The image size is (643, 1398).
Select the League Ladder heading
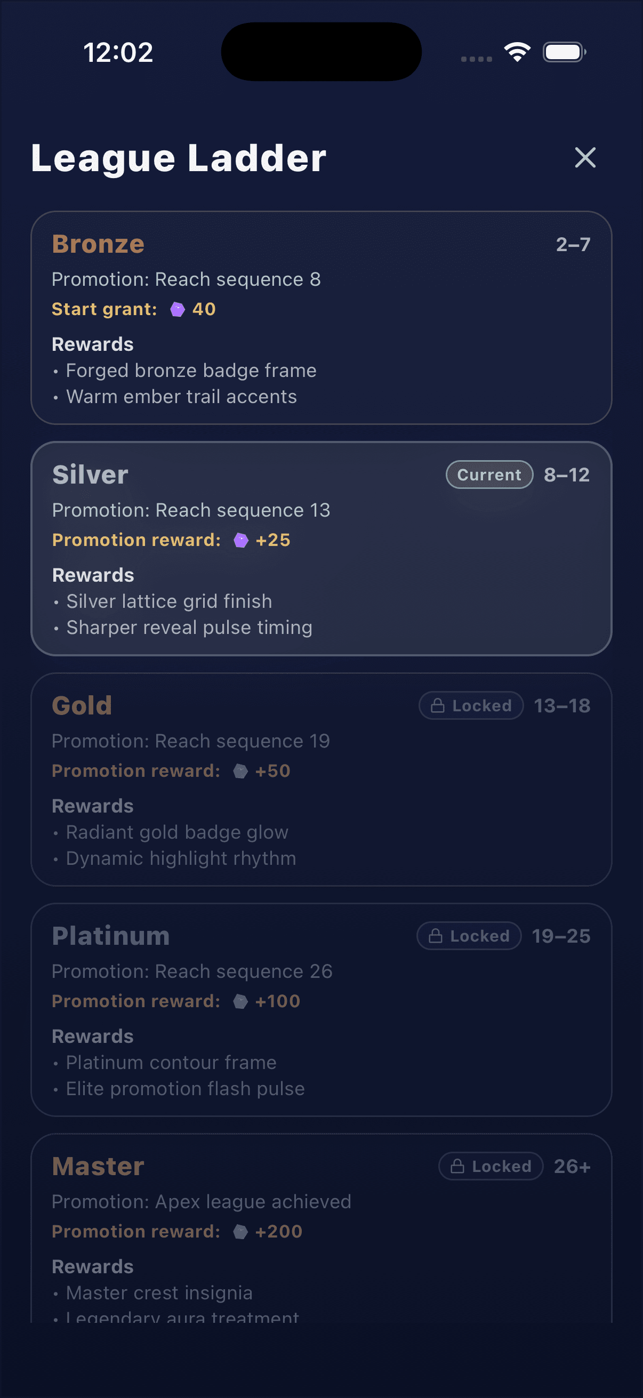coord(179,158)
